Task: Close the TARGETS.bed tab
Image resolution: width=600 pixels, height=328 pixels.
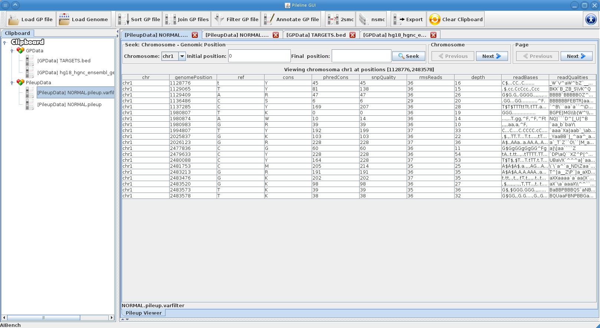Action: click(353, 35)
